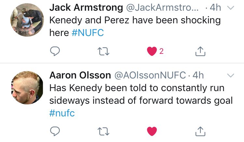Retweet Jack Armstrong's Kenedy and Perez tweet
This screenshot has width=244, height=142.
pyautogui.click(x=103, y=52)
